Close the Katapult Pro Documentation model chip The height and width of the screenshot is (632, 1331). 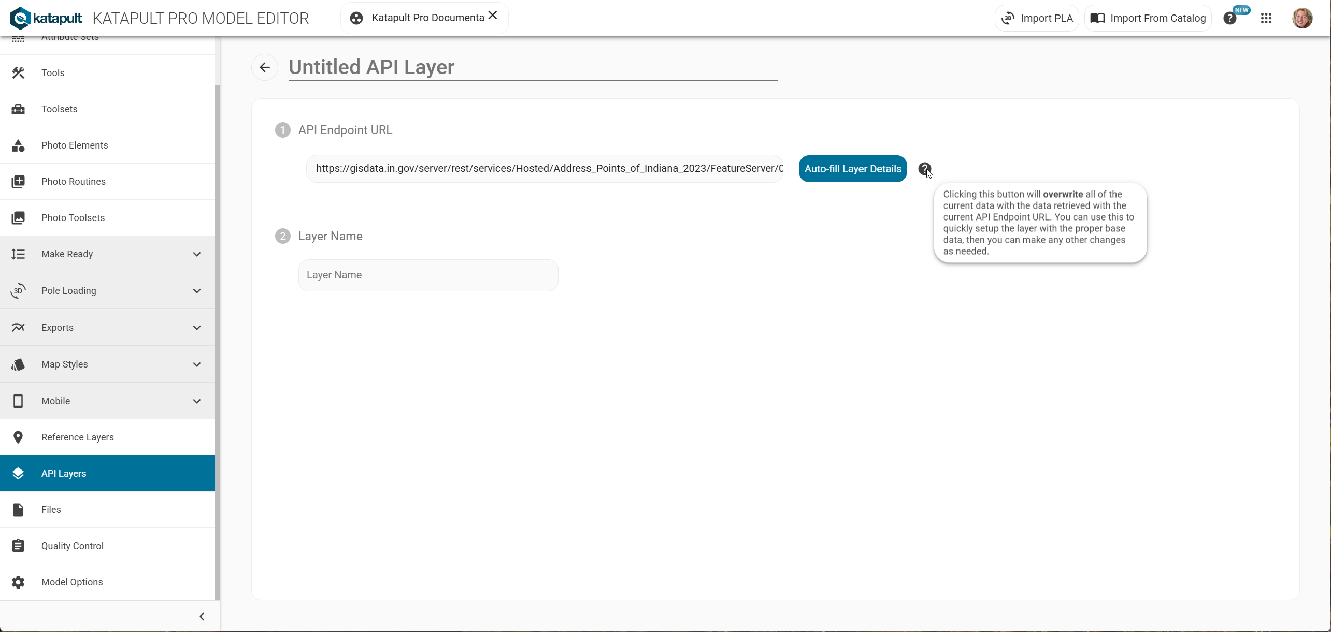493,16
